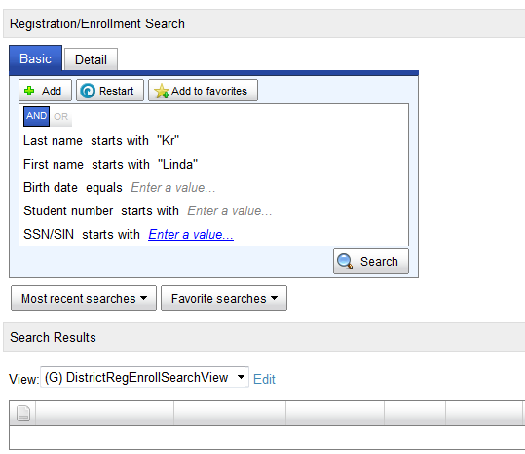The height and width of the screenshot is (454, 525).
Task: Switch to the Detail tab
Action: coord(91,59)
